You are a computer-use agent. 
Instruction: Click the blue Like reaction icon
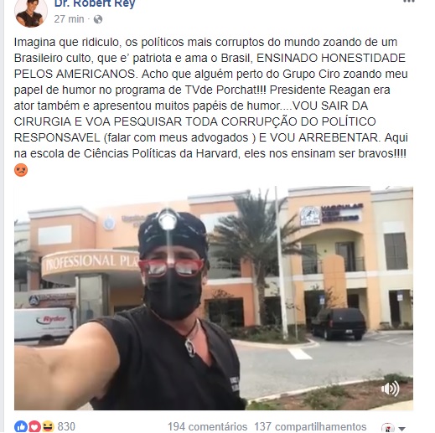[21, 427]
